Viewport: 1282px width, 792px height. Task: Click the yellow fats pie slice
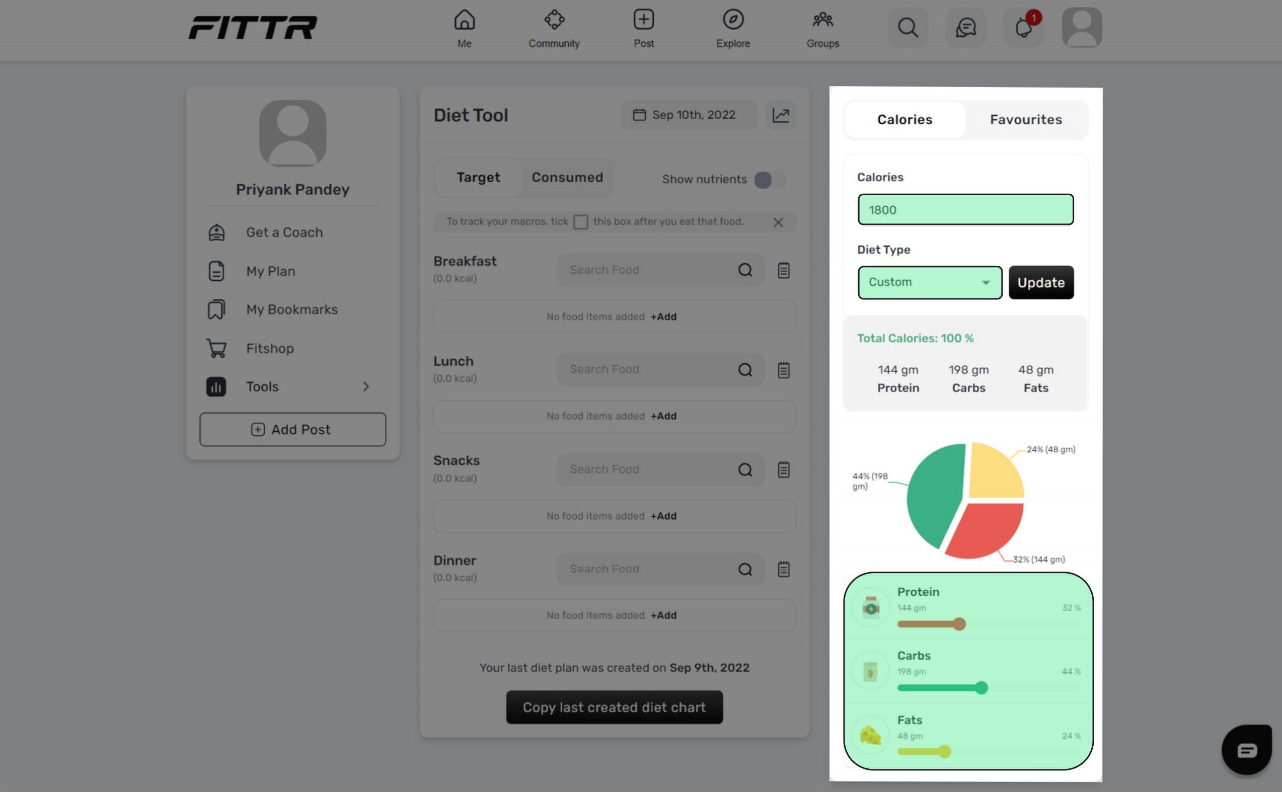(x=995, y=472)
